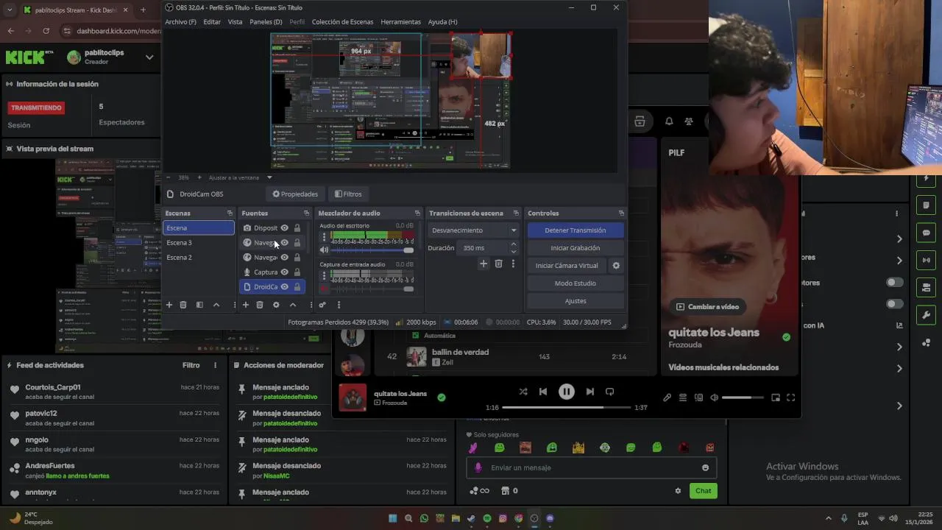
Task: Open the Spotify queue icon
Action: pos(683,397)
